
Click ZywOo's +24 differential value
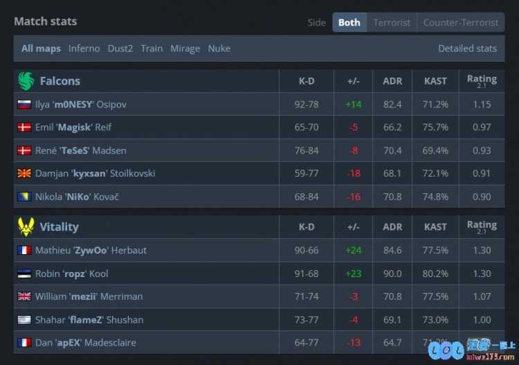(x=353, y=251)
